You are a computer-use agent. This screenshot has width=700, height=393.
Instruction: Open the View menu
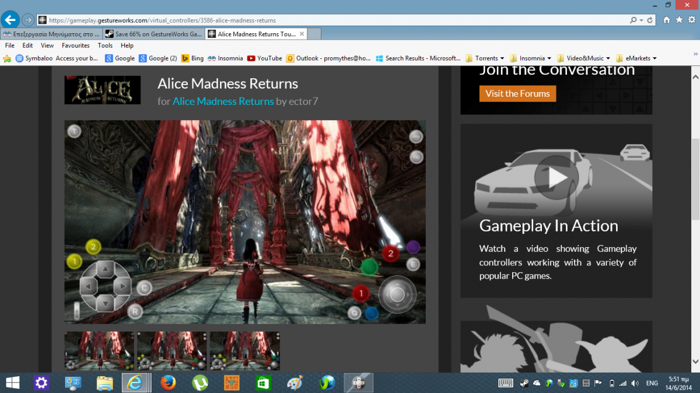coord(47,45)
